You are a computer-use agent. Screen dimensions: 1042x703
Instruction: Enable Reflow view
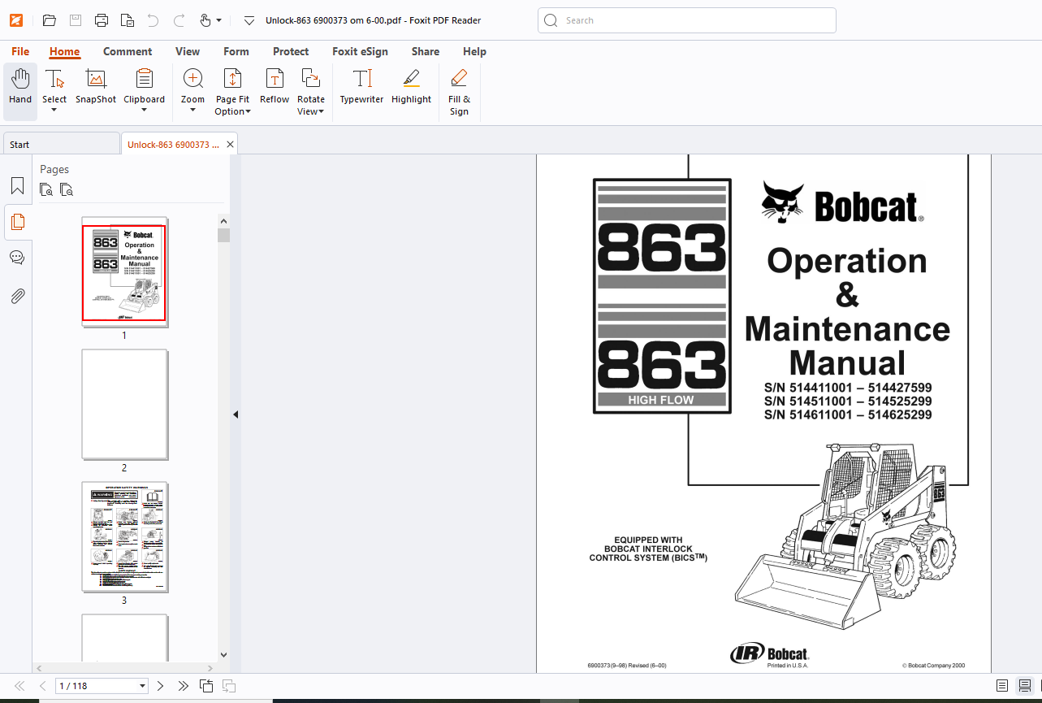coord(275,87)
